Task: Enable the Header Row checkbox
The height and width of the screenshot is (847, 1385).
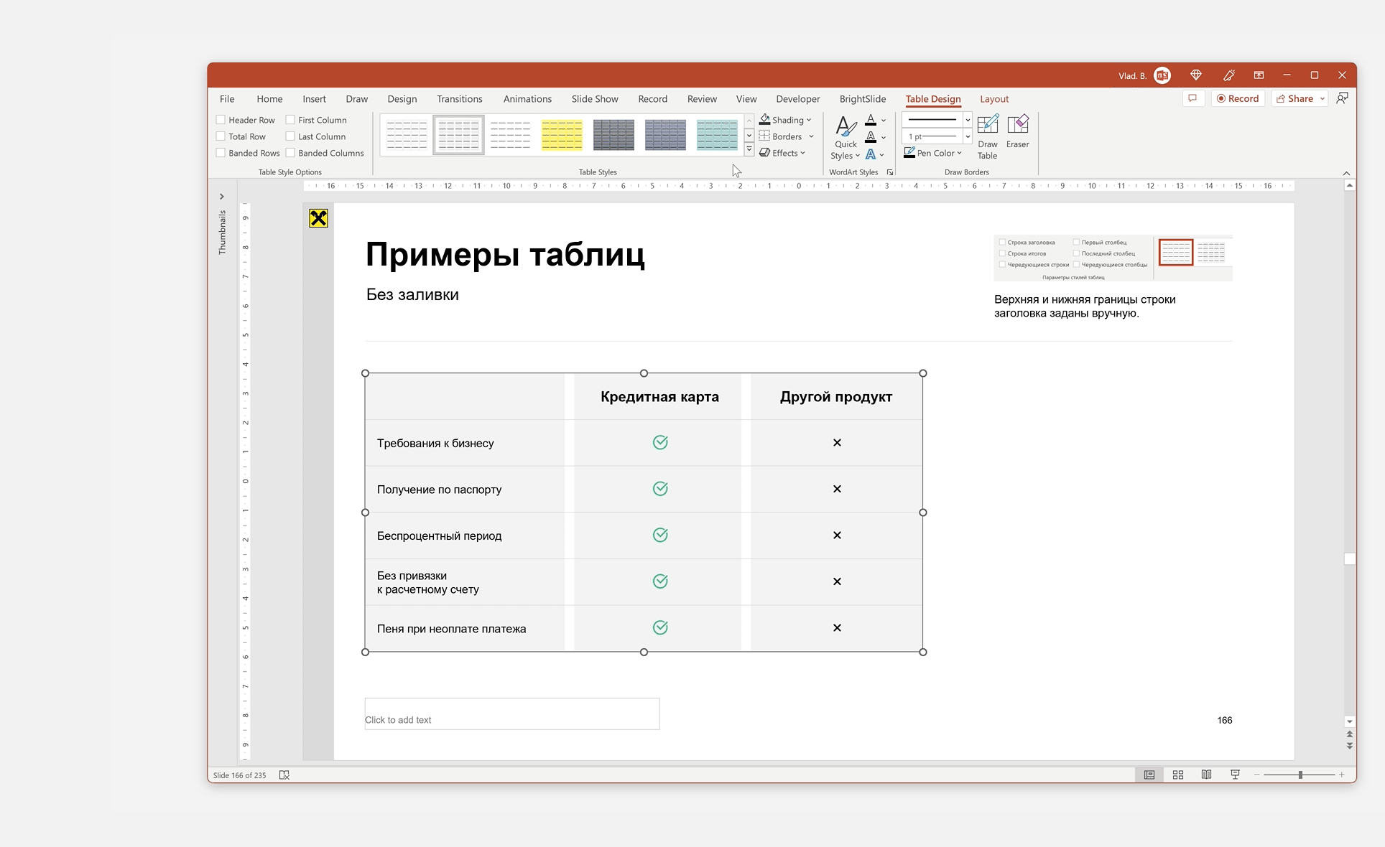Action: pos(221,120)
